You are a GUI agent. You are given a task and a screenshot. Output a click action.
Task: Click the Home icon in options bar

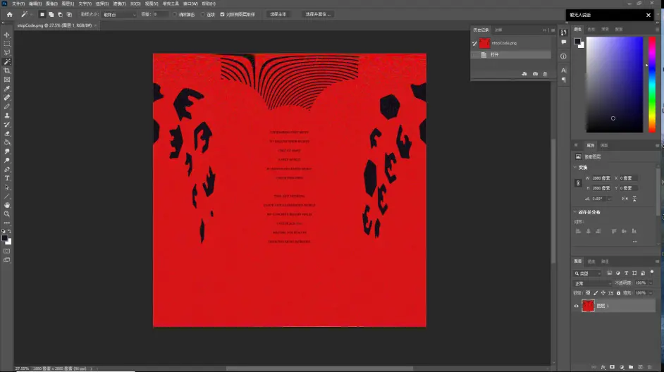pos(9,14)
